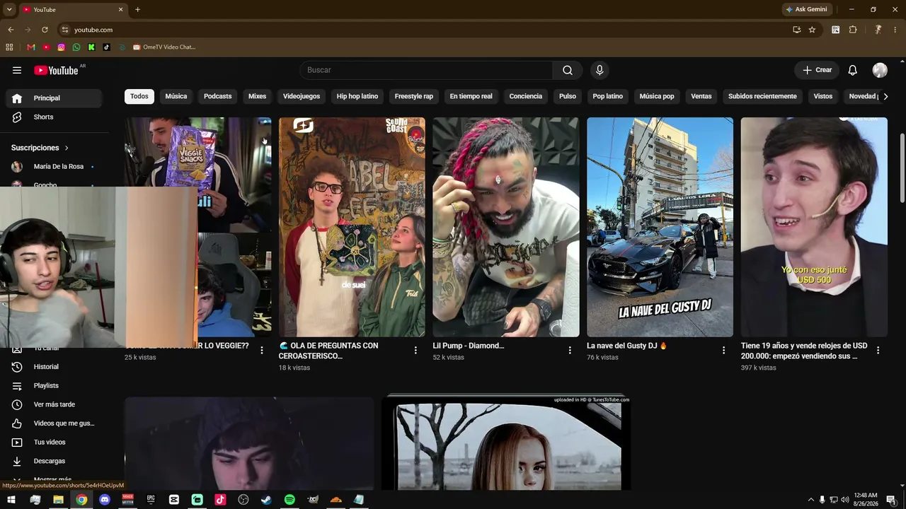Open options for the Lil Pump Diamond short

(x=570, y=350)
